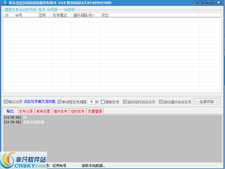Image resolution: width=225 pixels, height=169 pixels.
Task: Click the publish interval seconds input field
Action: pos(91,102)
